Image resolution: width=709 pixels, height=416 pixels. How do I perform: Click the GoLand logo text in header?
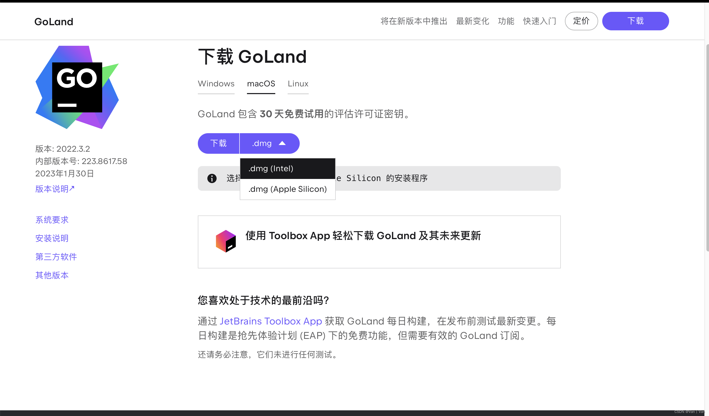point(54,22)
